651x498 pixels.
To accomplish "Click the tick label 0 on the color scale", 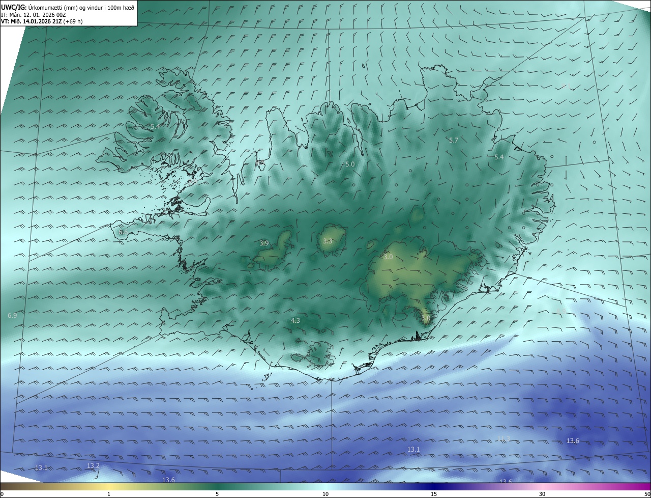I will pyautogui.click(x=2, y=494).
